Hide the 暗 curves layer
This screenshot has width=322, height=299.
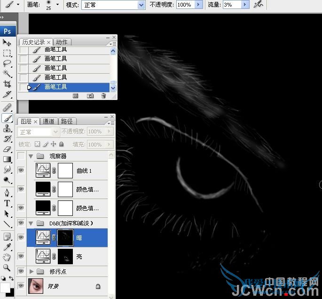(x=21, y=237)
